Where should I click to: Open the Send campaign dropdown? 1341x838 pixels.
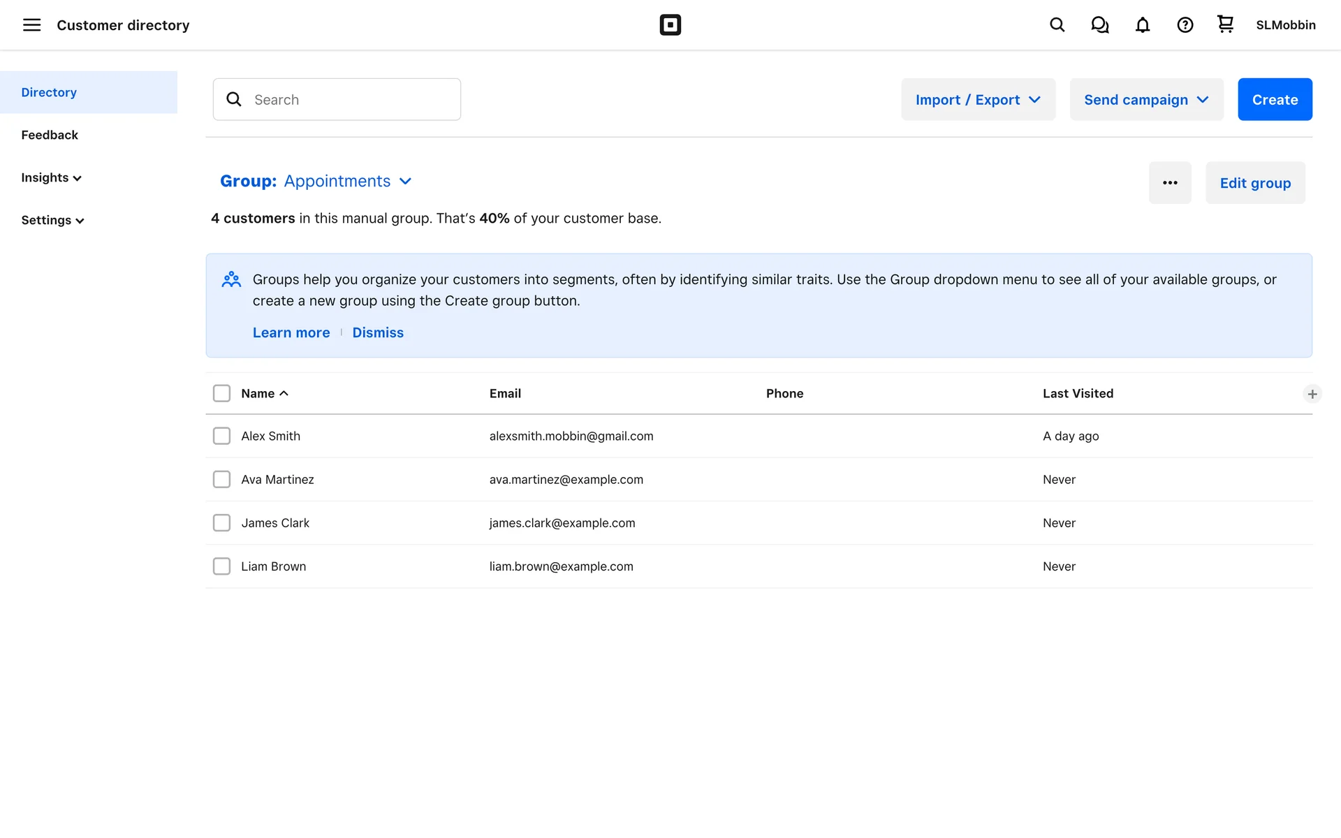1146,100
